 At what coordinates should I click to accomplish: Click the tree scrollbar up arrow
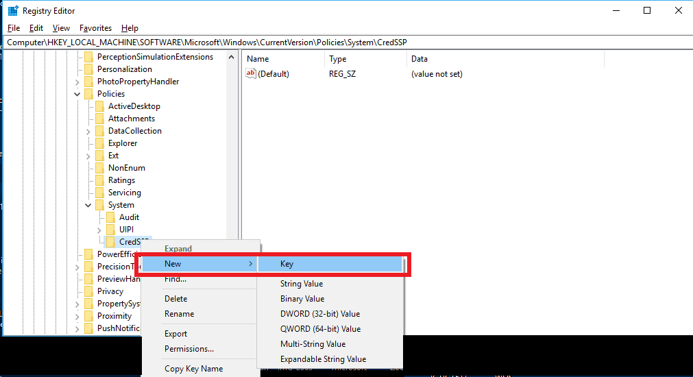[231, 57]
